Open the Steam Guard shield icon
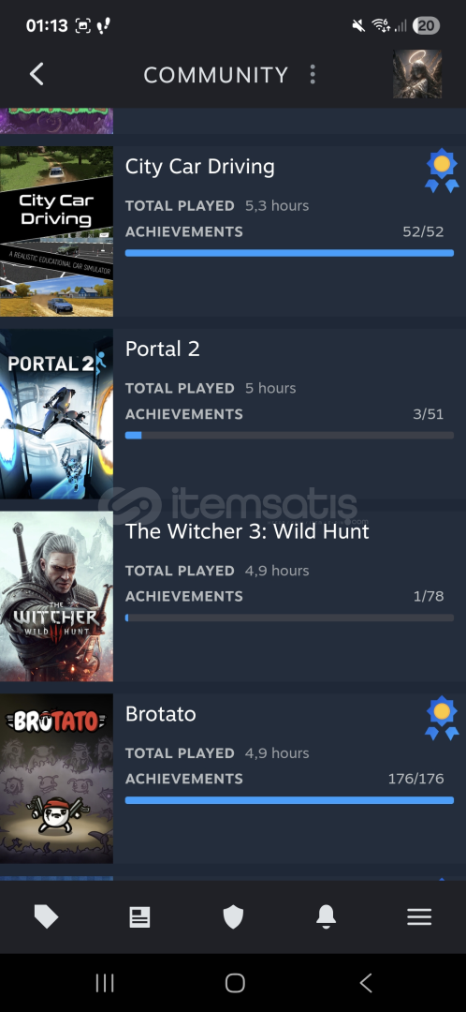The width and height of the screenshot is (466, 1012). 233,916
